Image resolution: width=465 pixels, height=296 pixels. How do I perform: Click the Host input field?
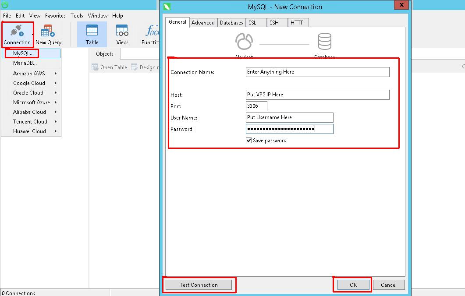317,95
